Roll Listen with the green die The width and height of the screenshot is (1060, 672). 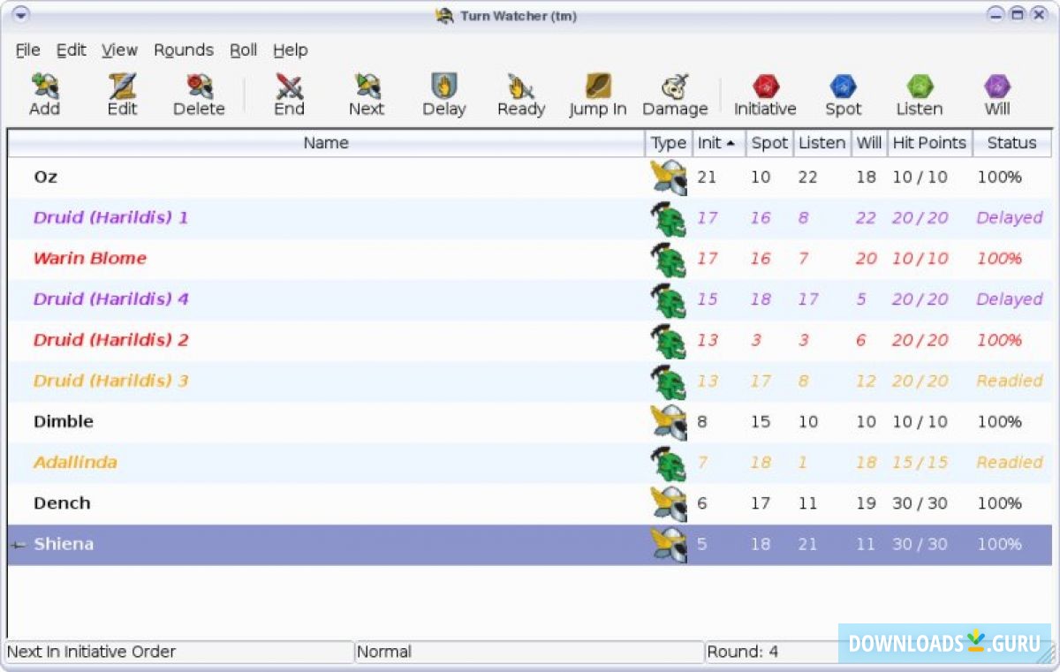920,86
